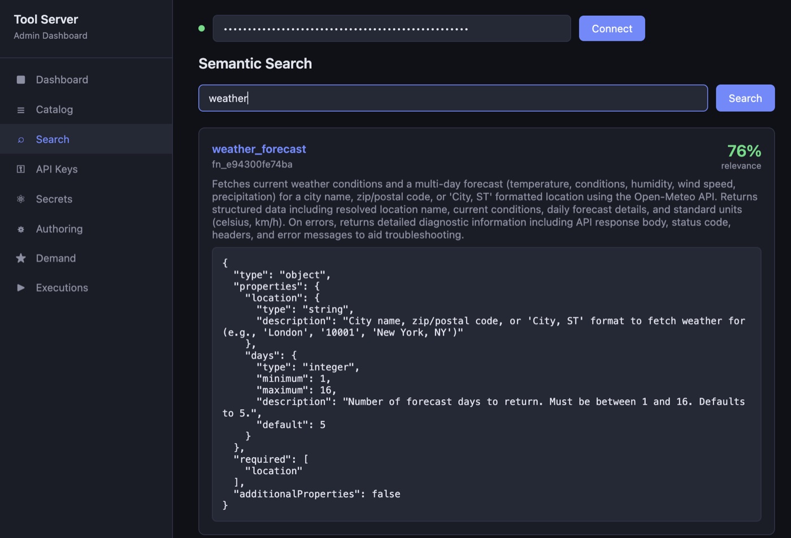Image resolution: width=791 pixels, height=538 pixels.
Task: Show the Executions list
Action: point(86,287)
